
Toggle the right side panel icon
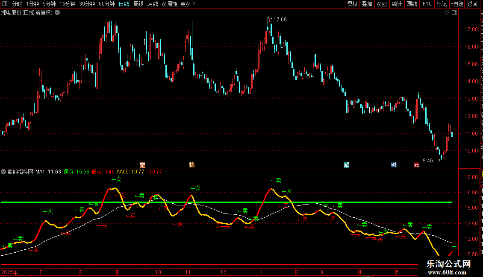coord(454,13)
